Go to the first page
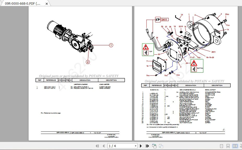Image resolution: width=242 pixels, height=150 pixels. (97, 146)
